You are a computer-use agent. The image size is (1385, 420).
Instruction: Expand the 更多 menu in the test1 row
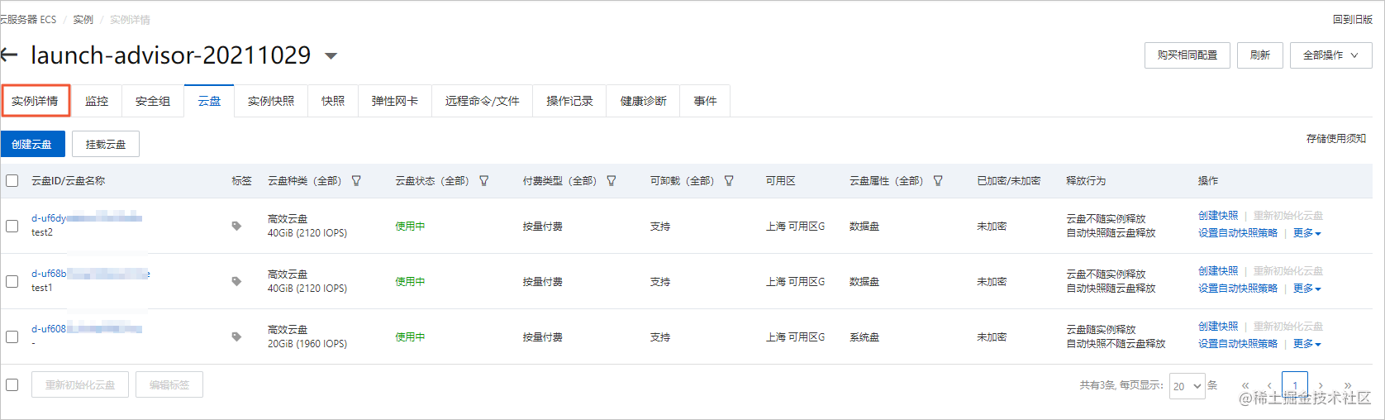point(1306,289)
